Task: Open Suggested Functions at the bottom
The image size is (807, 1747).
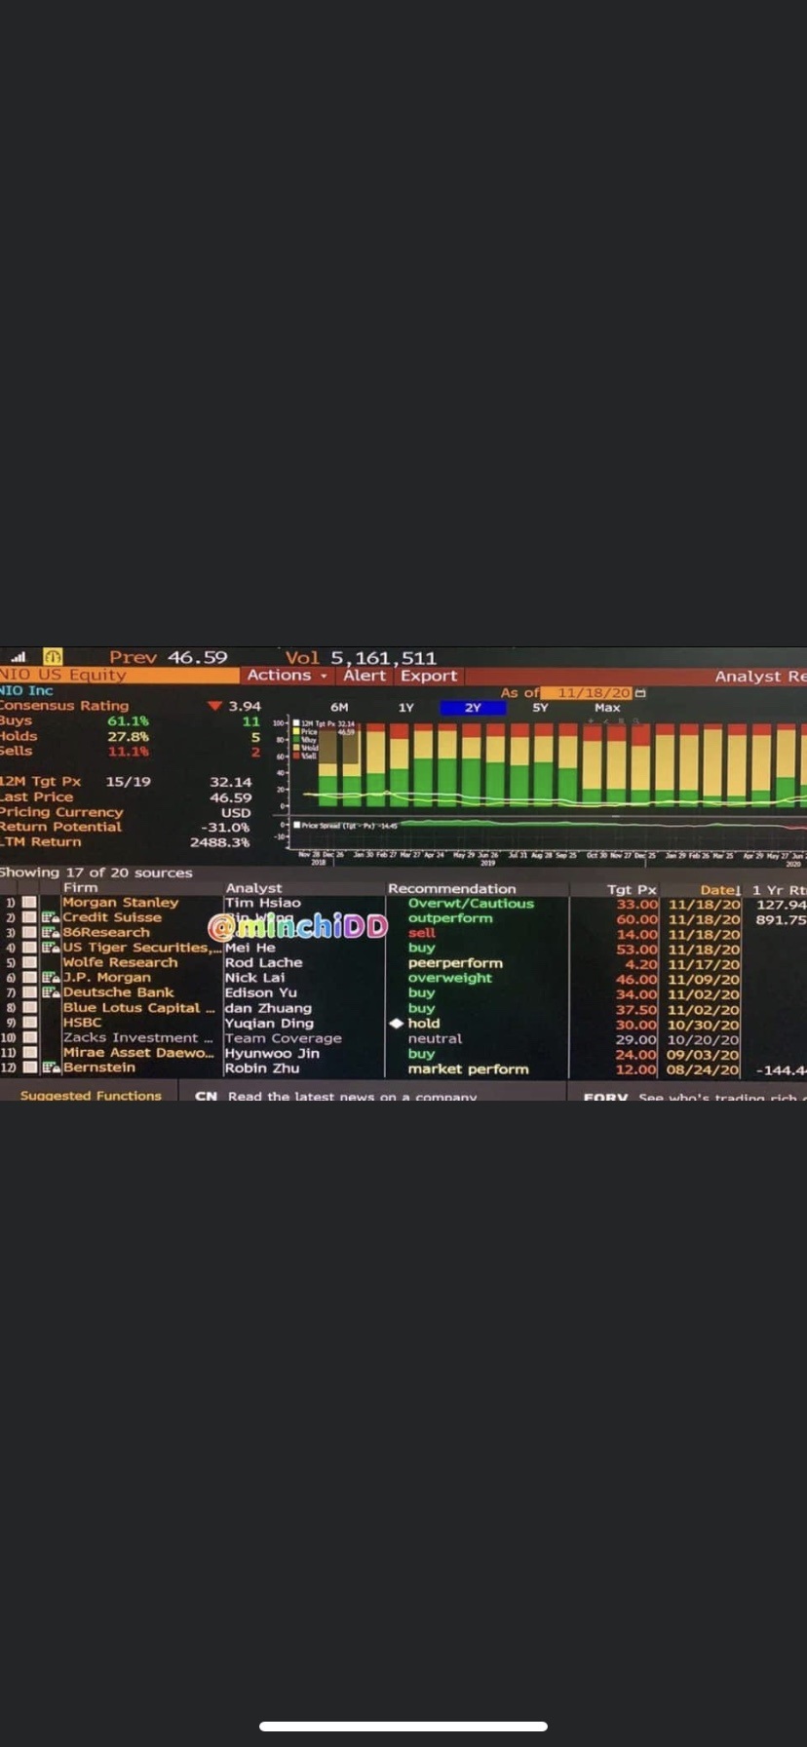Action: 91,1096
